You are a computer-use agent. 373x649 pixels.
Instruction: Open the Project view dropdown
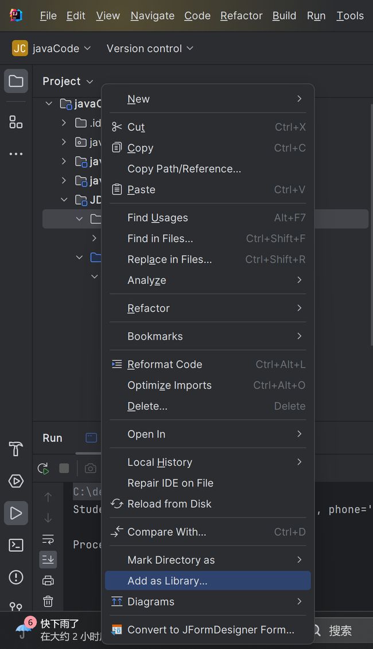click(68, 81)
